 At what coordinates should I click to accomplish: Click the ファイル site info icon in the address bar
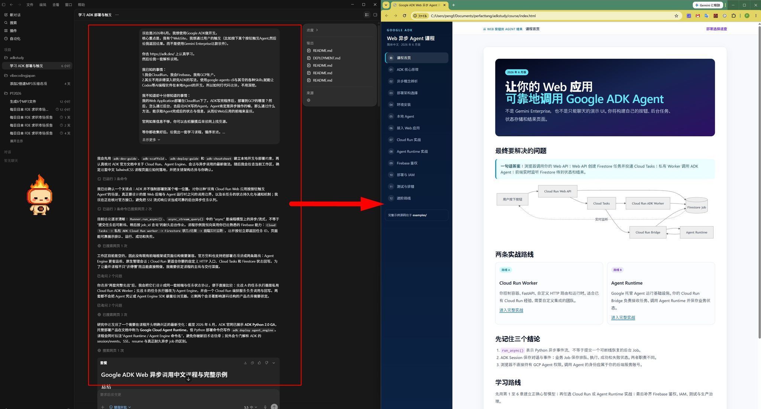click(420, 16)
